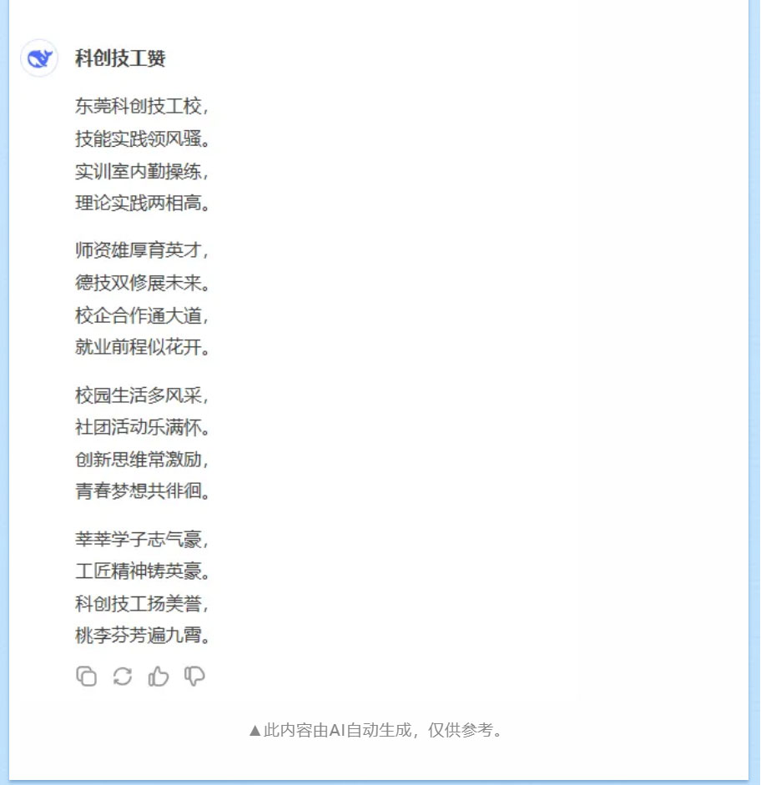
Task: Regenerate the response with the refresh icon
Action: click(x=122, y=677)
